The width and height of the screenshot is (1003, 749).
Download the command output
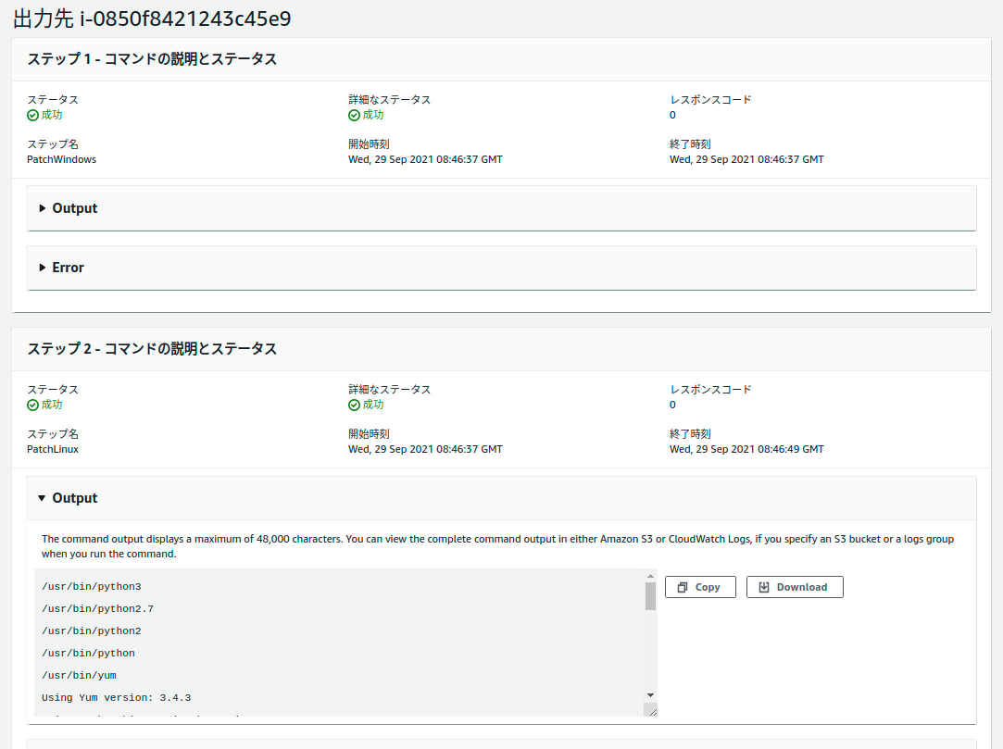(x=794, y=587)
